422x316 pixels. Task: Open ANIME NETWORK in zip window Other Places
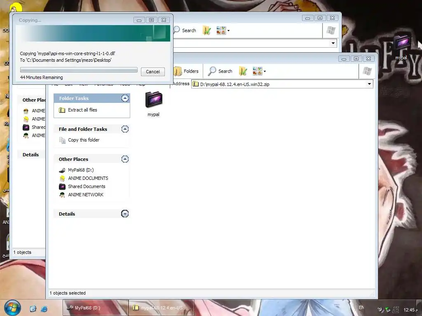(x=86, y=195)
